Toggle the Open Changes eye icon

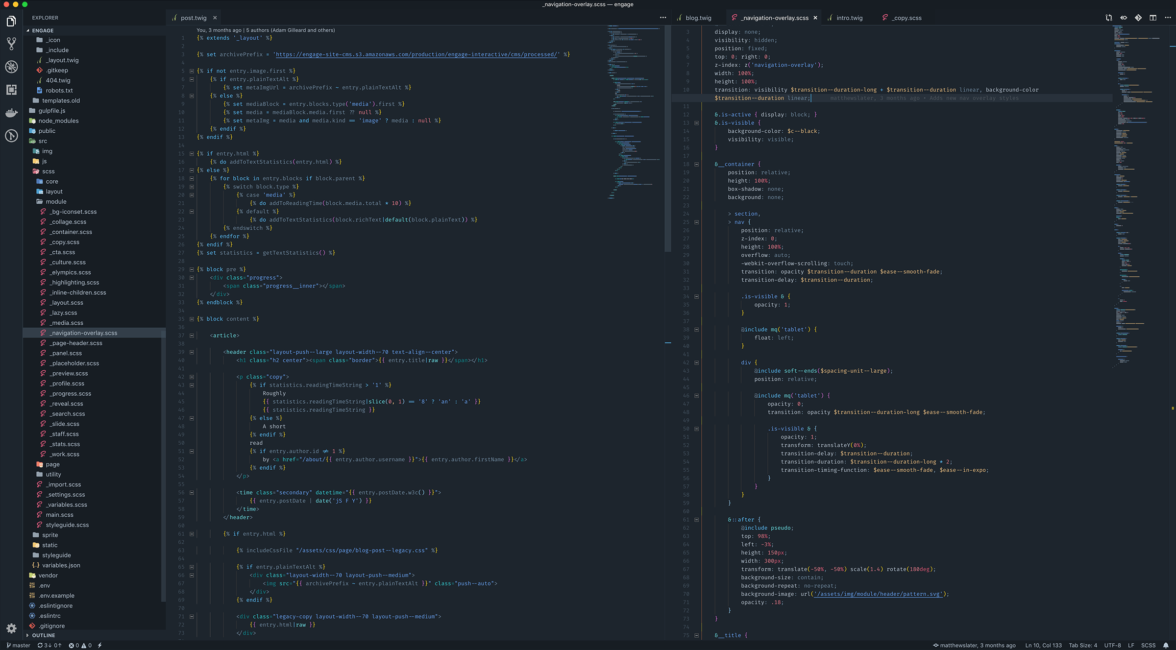pyautogui.click(x=1124, y=18)
